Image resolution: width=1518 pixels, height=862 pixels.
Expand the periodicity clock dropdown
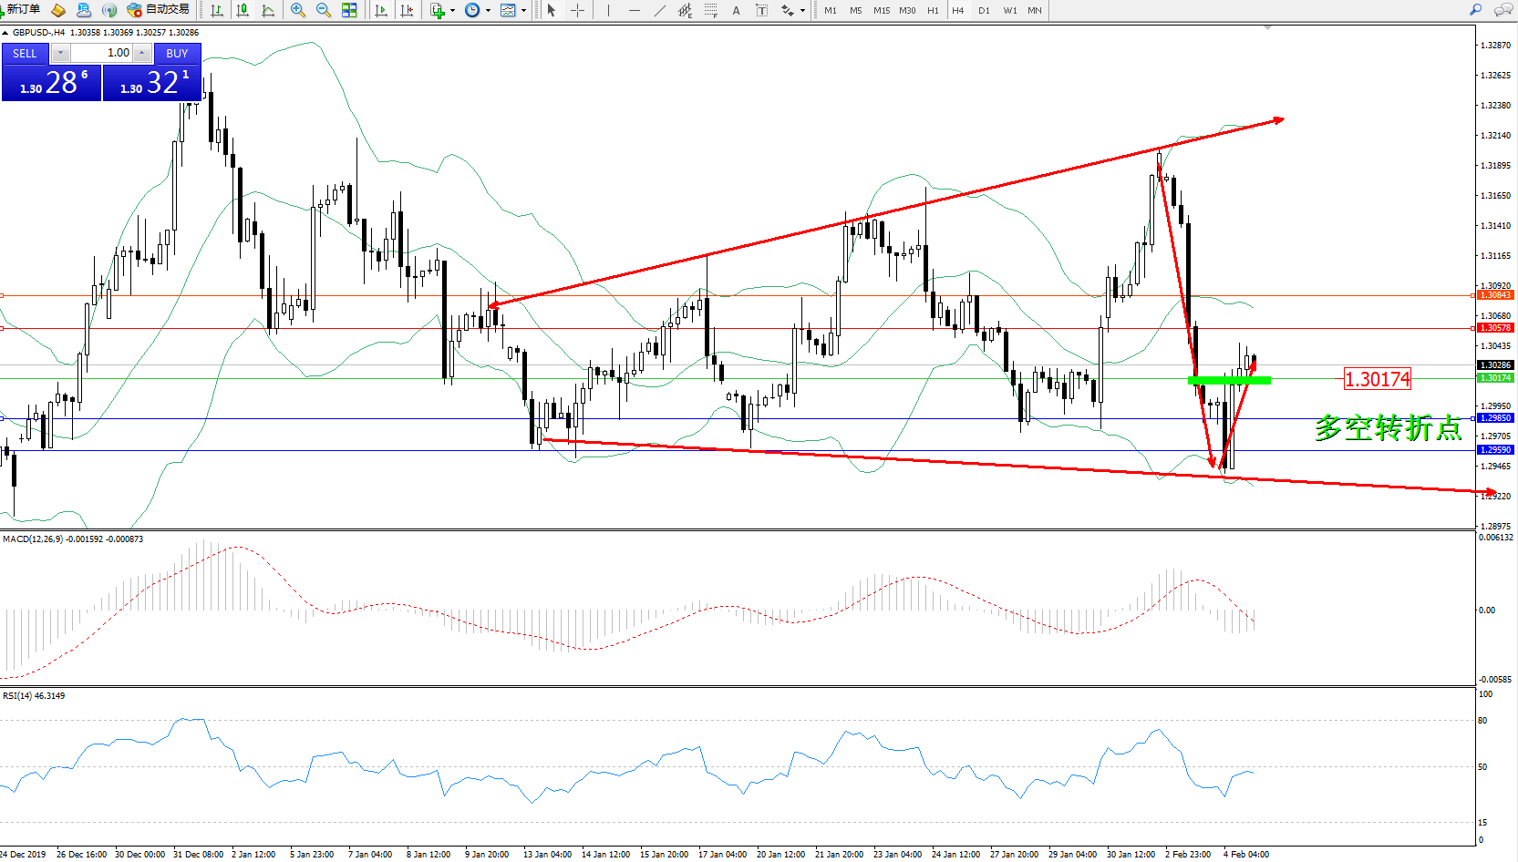[488, 11]
